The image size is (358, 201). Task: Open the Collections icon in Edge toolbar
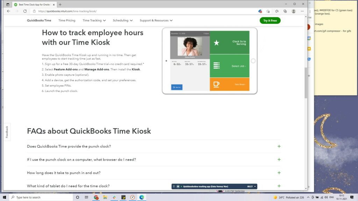pos(285,11)
